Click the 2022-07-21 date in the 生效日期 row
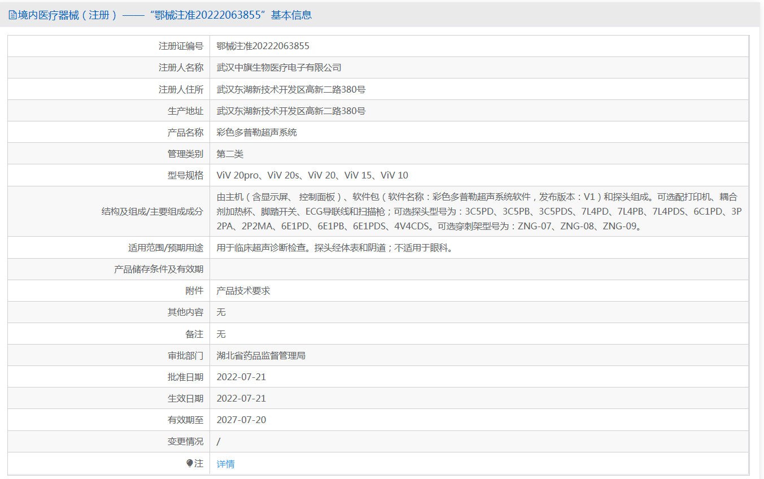Viewport: 764px width, 479px height. [x=241, y=399]
